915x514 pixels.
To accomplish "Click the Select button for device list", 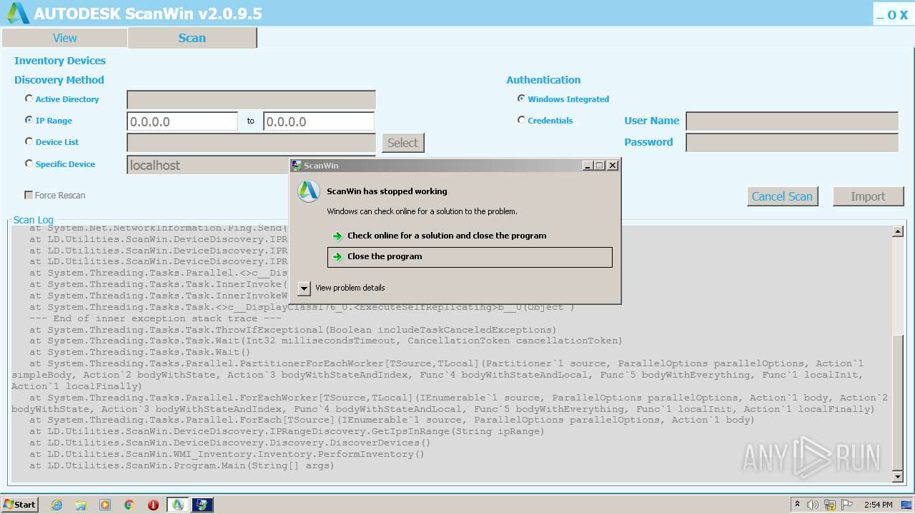I will (402, 143).
